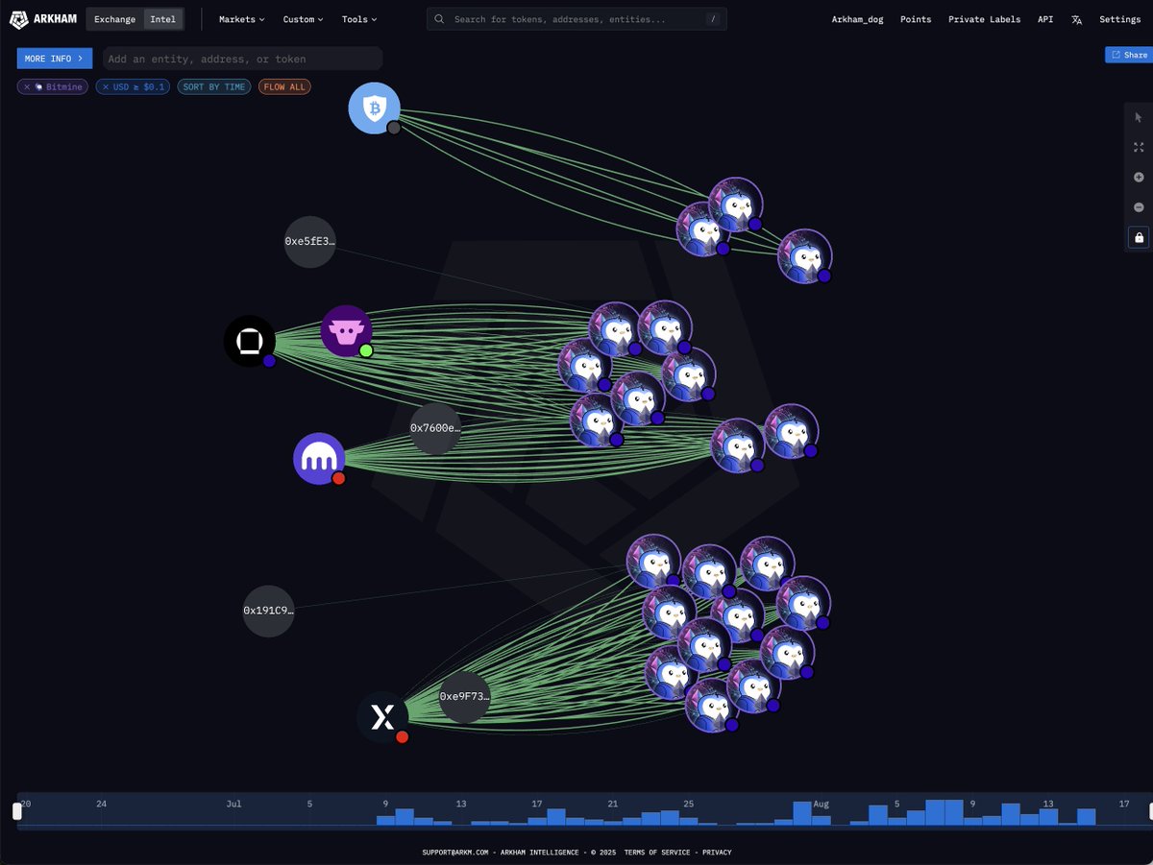The height and width of the screenshot is (865, 1153).
Task: Click the red status dot on X node
Action: pos(403,737)
